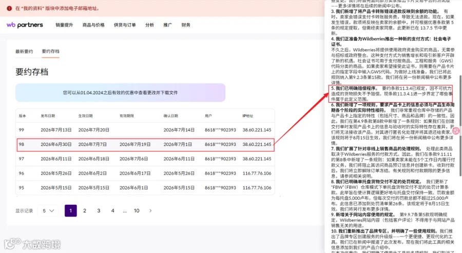The height and width of the screenshot is (253, 462).
Task: Click publish date 2026年6月30日
Action: [56, 144]
